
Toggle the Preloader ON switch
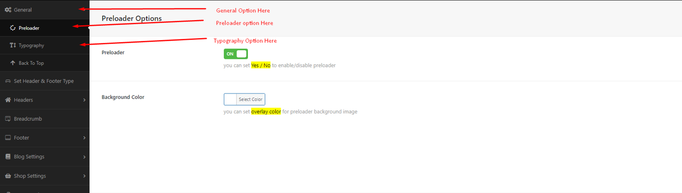tap(236, 54)
